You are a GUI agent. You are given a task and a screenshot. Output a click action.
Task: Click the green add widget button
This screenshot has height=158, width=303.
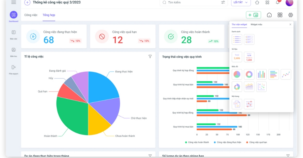[x=253, y=15]
